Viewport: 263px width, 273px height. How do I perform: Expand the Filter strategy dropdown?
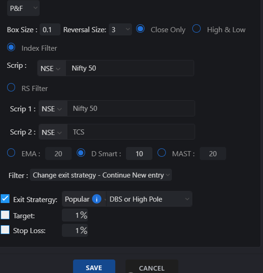point(101,175)
